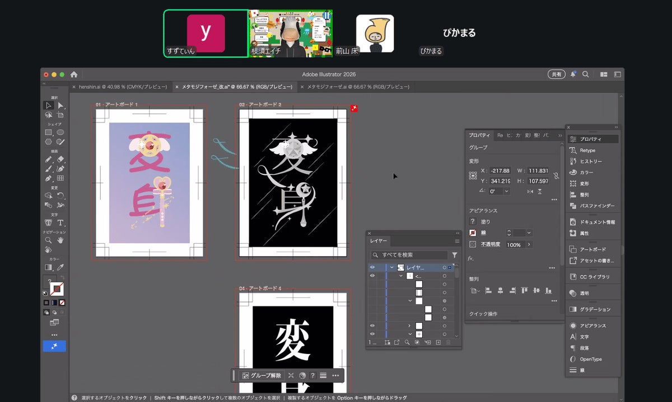Click the 共有 share button
This screenshot has width=672, height=402.
pyautogui.click(x=557, y=74)
